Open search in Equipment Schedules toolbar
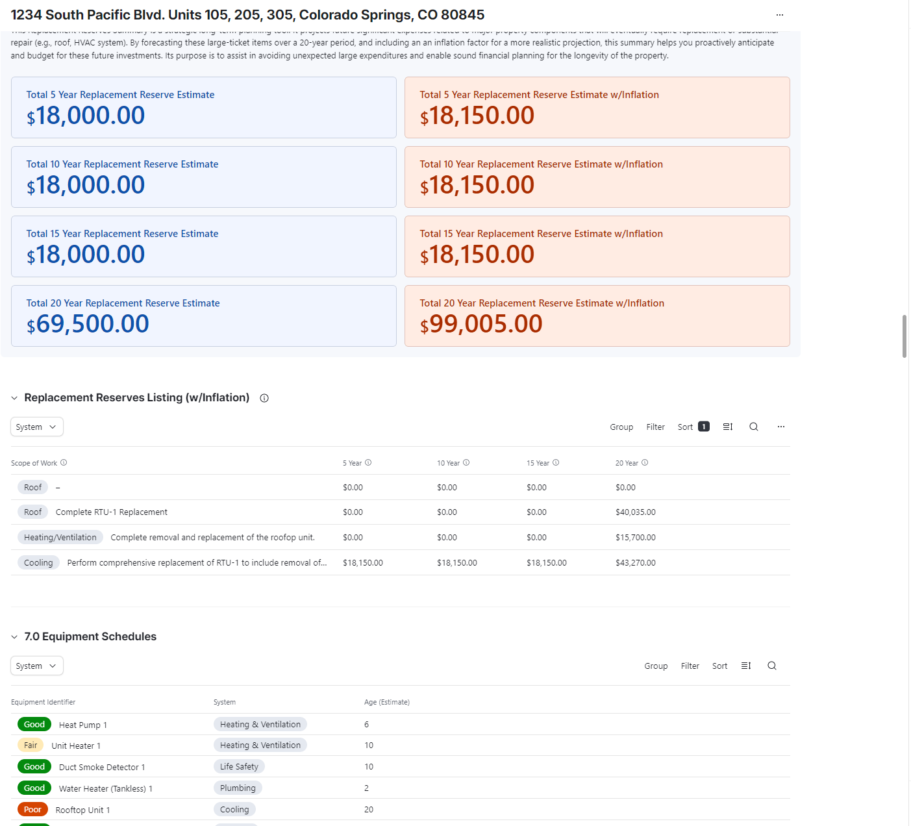Viewport: 911px width, 826px height. point(771,666)
